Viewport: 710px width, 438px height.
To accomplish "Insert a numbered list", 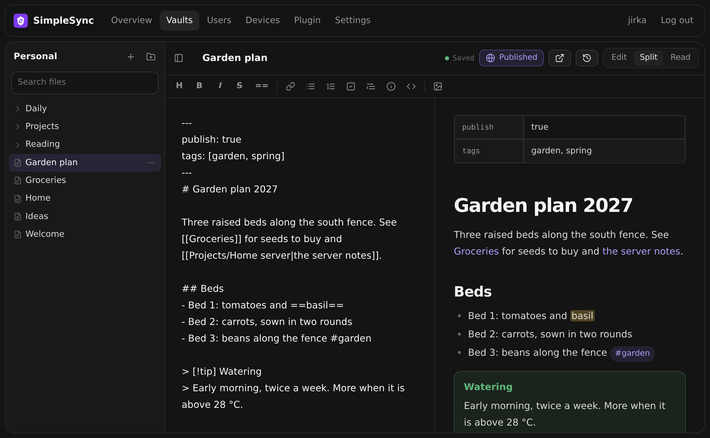I will pos(331,86).
